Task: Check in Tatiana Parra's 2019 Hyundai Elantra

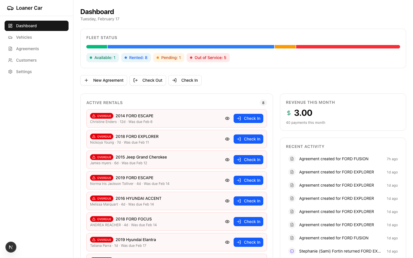Action: point(248,242)
